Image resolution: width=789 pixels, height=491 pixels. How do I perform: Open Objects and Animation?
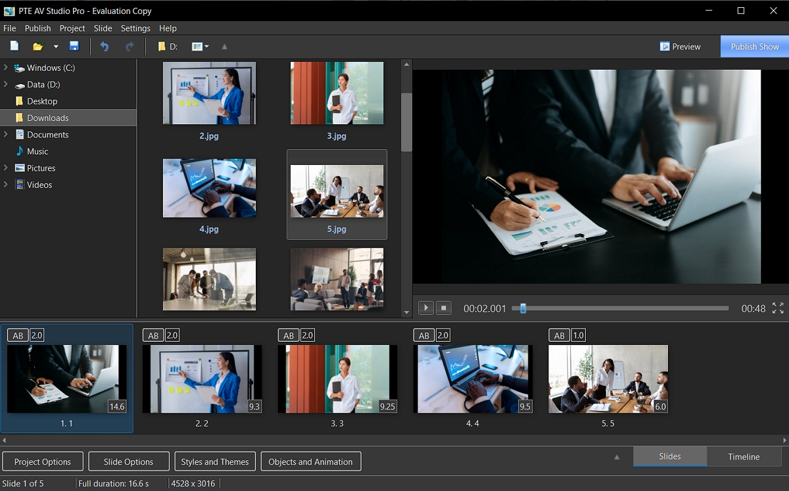[x=311, y=461]
